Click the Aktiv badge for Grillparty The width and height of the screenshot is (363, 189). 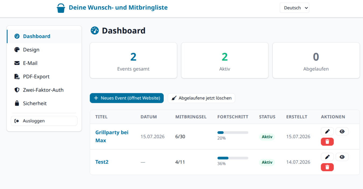click(267, 137)
